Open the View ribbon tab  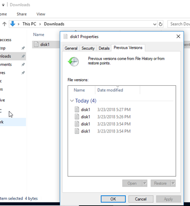pyautogui.click(x=40, y=14)
